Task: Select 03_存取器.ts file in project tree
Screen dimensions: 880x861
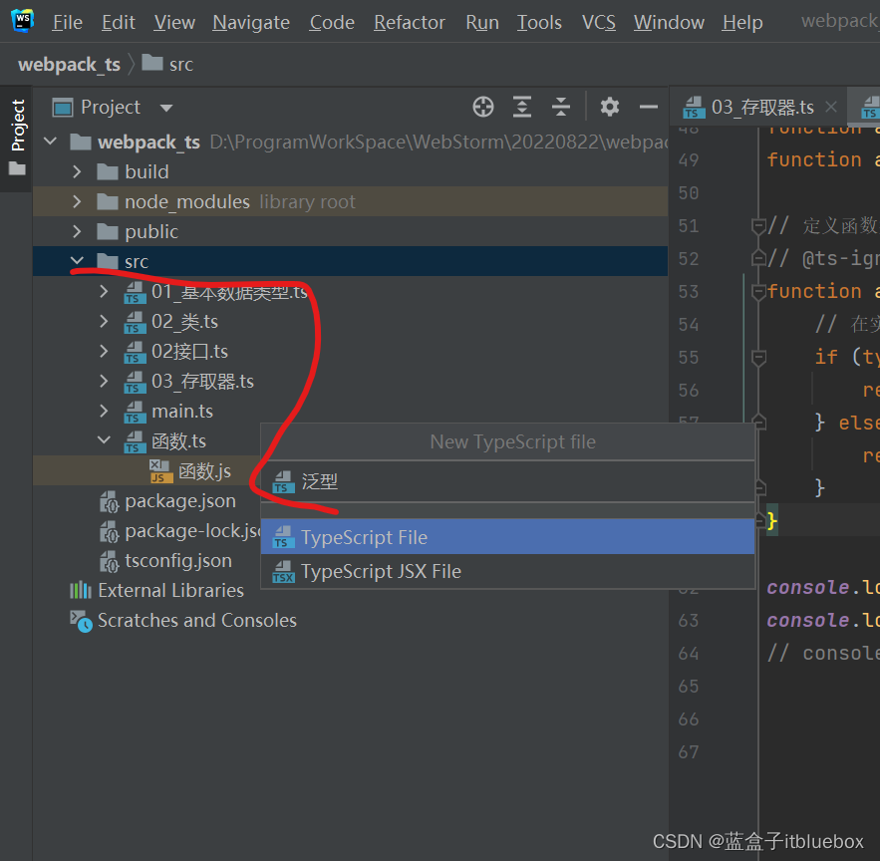Action: pyautogui.click(x=202, y=382)
